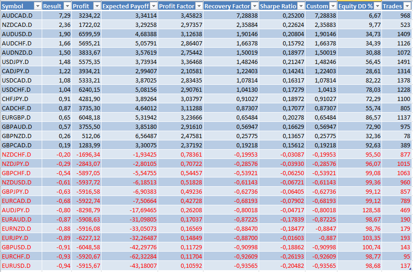Click equity drawdown 6,67 for AUDCAD.D
The image size is (413, 272).
375,16
